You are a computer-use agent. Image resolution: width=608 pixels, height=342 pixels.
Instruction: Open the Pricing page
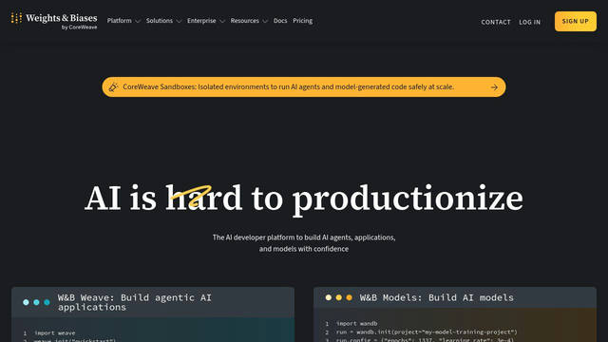click(302, 21)
